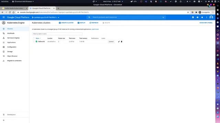Image resolution: width=220 pixels, height=123 pixels.
Task: Open Workloads in the sidebar
Action: click(11, 33)
